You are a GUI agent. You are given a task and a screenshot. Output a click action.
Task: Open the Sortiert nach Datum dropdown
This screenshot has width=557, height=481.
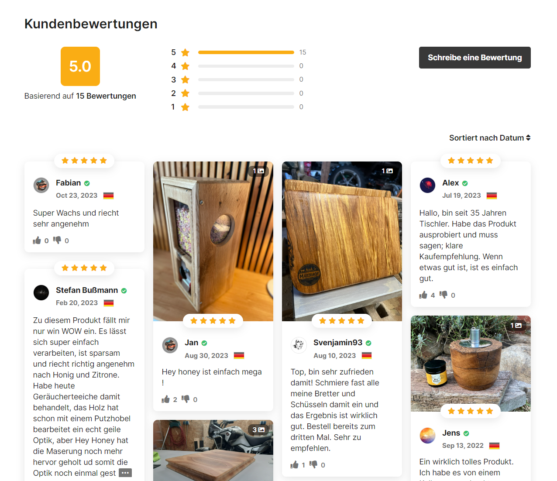(x=490, y=138)
